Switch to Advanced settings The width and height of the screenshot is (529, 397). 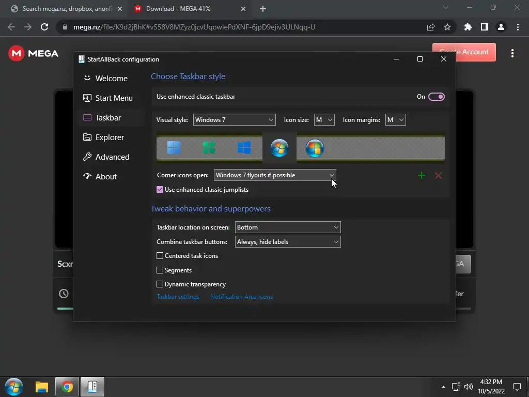tap(111, 157)
